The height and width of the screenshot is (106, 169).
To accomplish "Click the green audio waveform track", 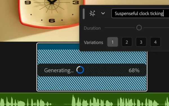I will [84, 99].
